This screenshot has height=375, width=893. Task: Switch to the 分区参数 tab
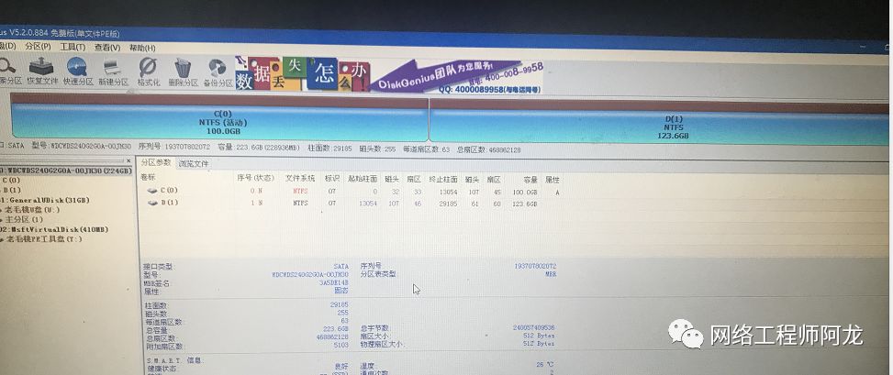click(156, 162)
